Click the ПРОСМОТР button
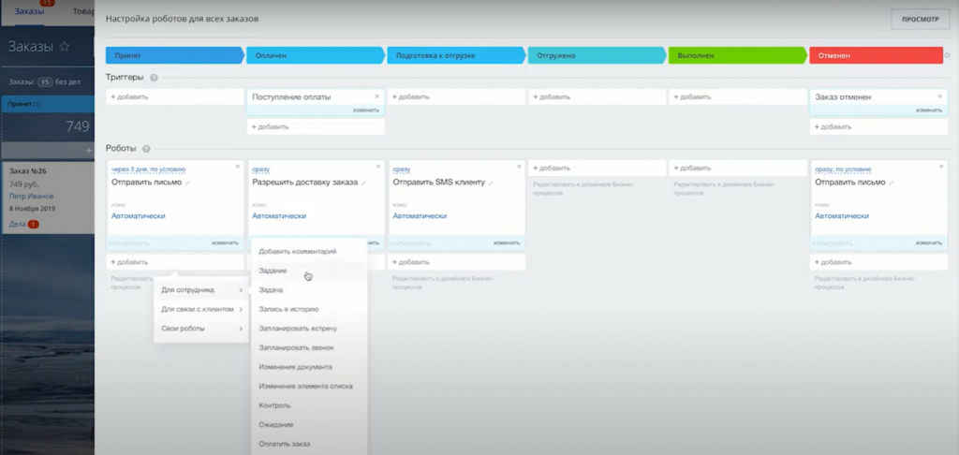The width and height of the screenshot is (959, 455). coord(920,20)
